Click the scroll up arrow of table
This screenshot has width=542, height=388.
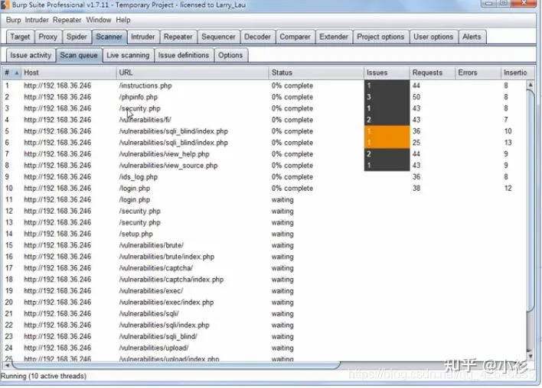531,85
